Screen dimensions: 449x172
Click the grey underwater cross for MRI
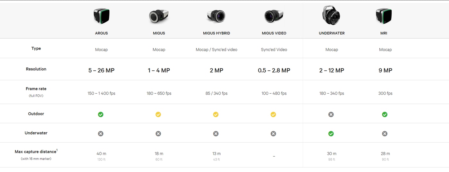coord(385,134)
